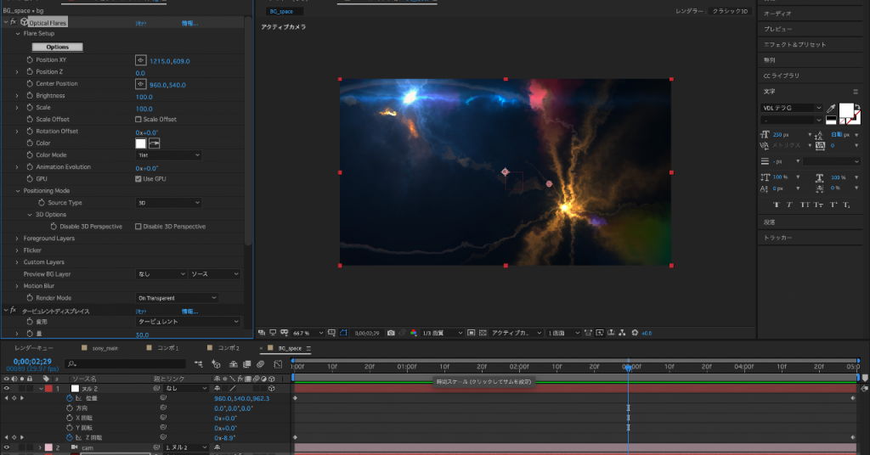Open the Source Type 3D dropdown
This screenshot has width=870, height=455.
tap(168, 203)
